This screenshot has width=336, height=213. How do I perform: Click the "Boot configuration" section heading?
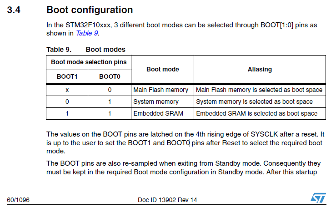coord(90,10)
